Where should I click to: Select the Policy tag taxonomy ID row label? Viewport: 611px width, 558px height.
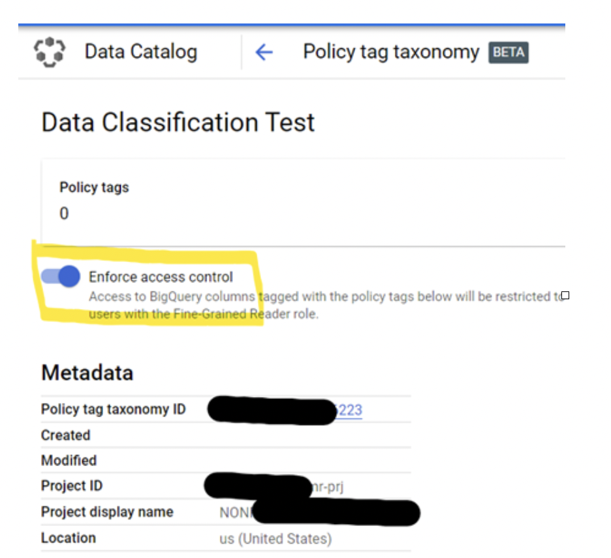click(x=113, y=409)
